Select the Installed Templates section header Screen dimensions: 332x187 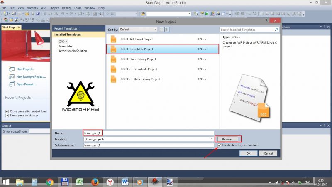click(x=78, y=34)
